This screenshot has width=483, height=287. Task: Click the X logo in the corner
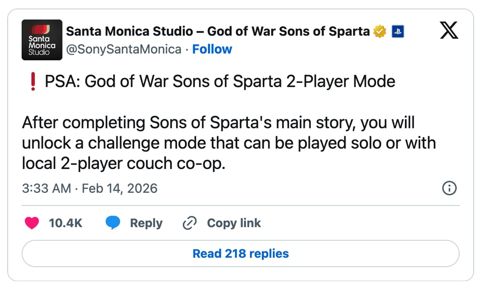click(449, 31)
